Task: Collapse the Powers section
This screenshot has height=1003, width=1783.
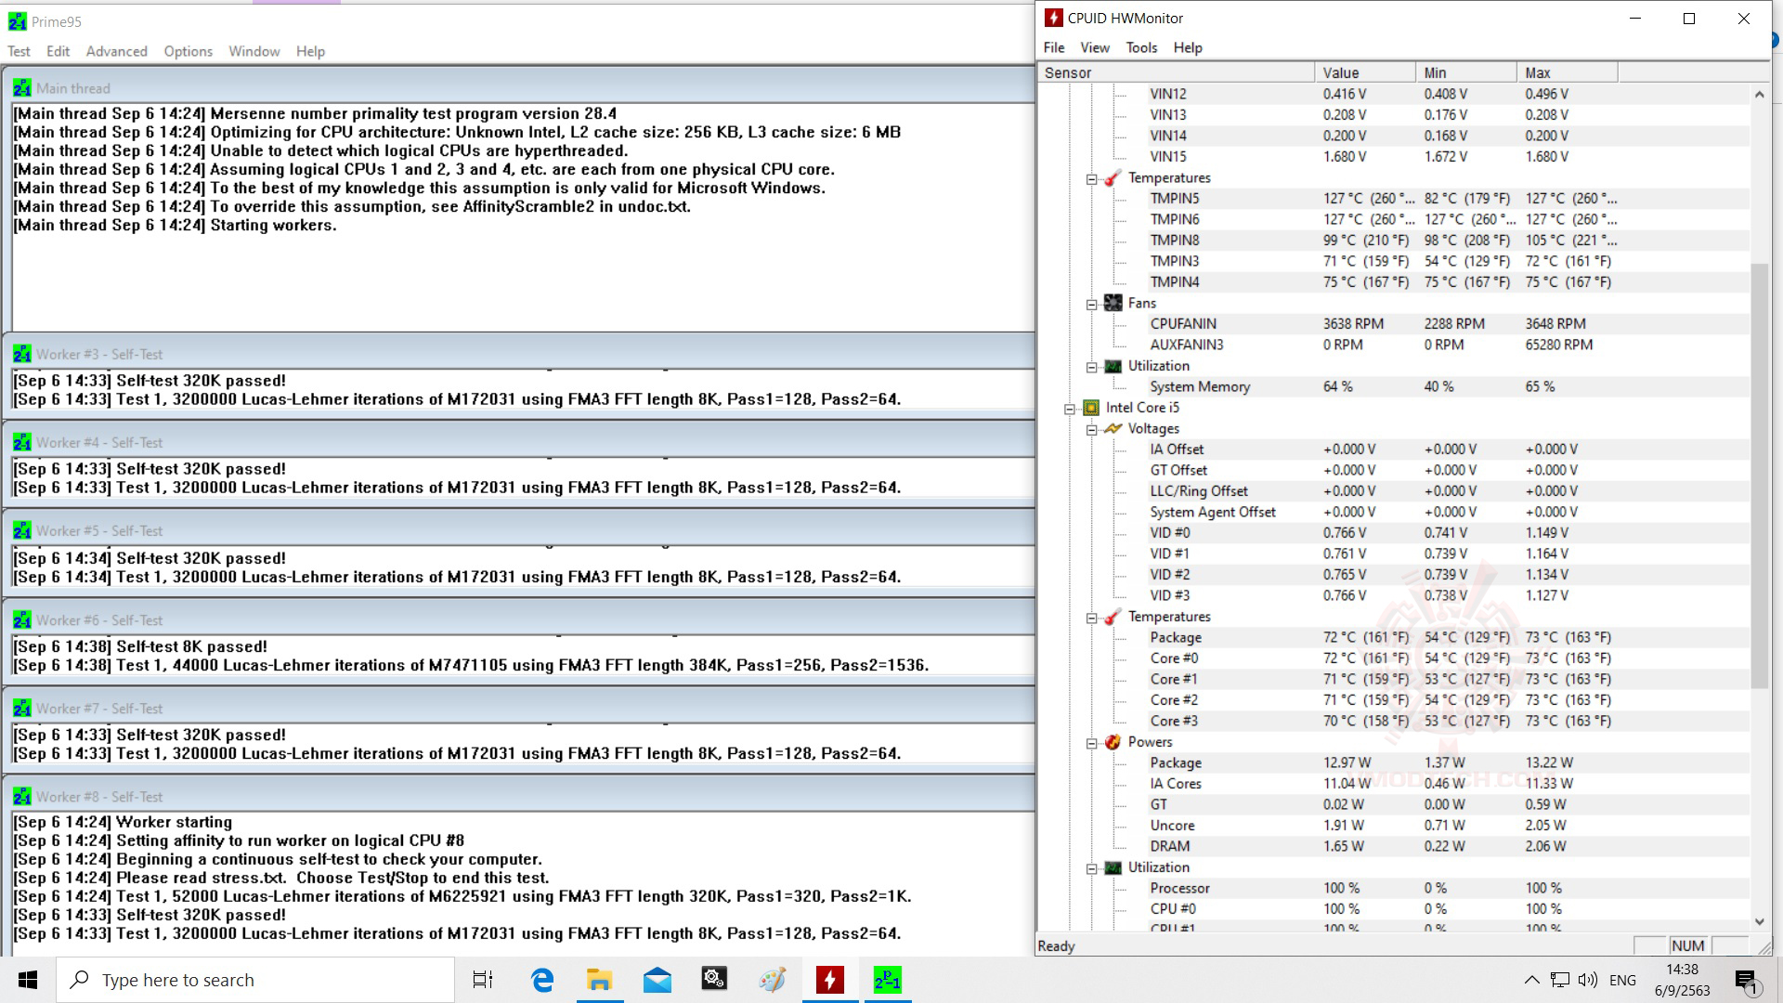Action: [x=1091, y=742]
